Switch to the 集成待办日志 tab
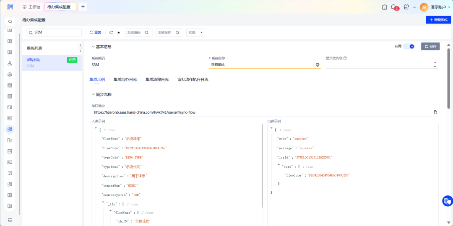The height and width of the screenshot is (226, 453). 125,80
